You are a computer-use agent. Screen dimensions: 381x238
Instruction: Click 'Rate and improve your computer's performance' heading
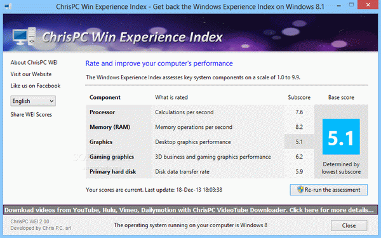pos(159,63)
